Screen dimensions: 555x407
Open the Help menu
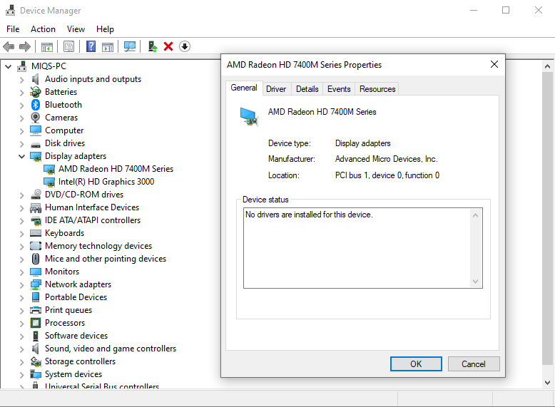[105, 29]
